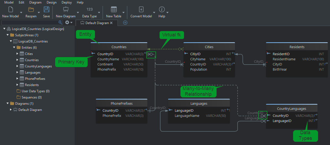Click the CityID relationship label on connector

pyautogui.click(x=258, y=62)
